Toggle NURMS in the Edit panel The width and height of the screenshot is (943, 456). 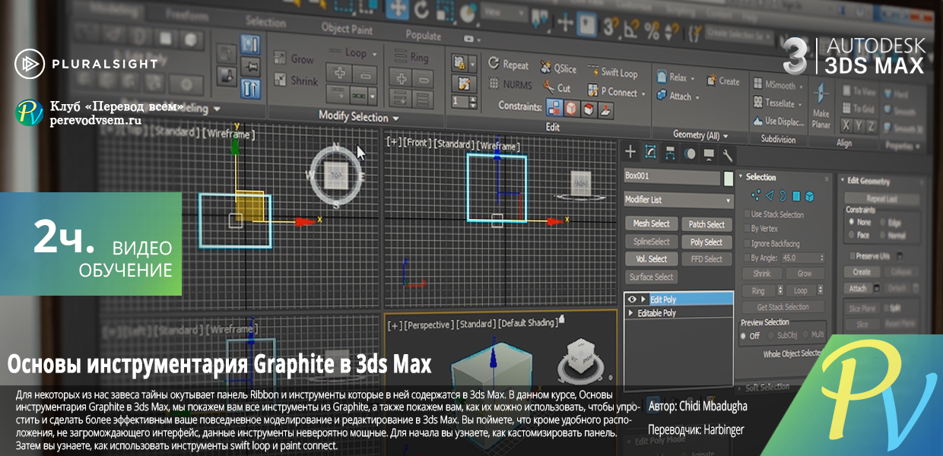pyautogui.click(x=509, y=84)
